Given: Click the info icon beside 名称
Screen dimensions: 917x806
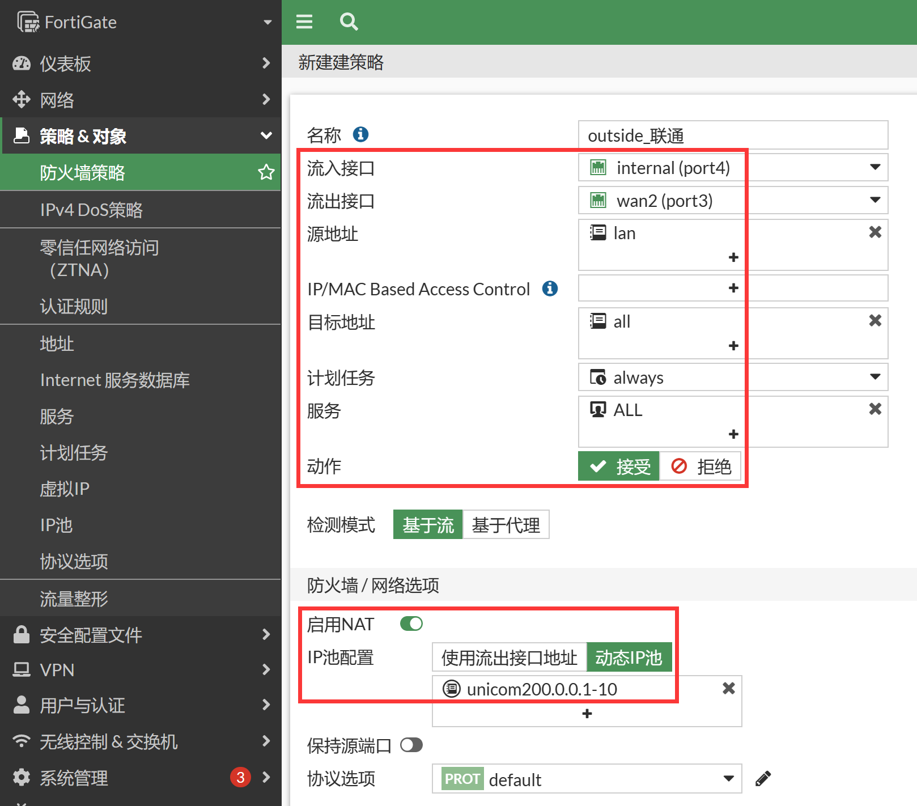Looking at the screenshot, I should (x=360, y=134).
